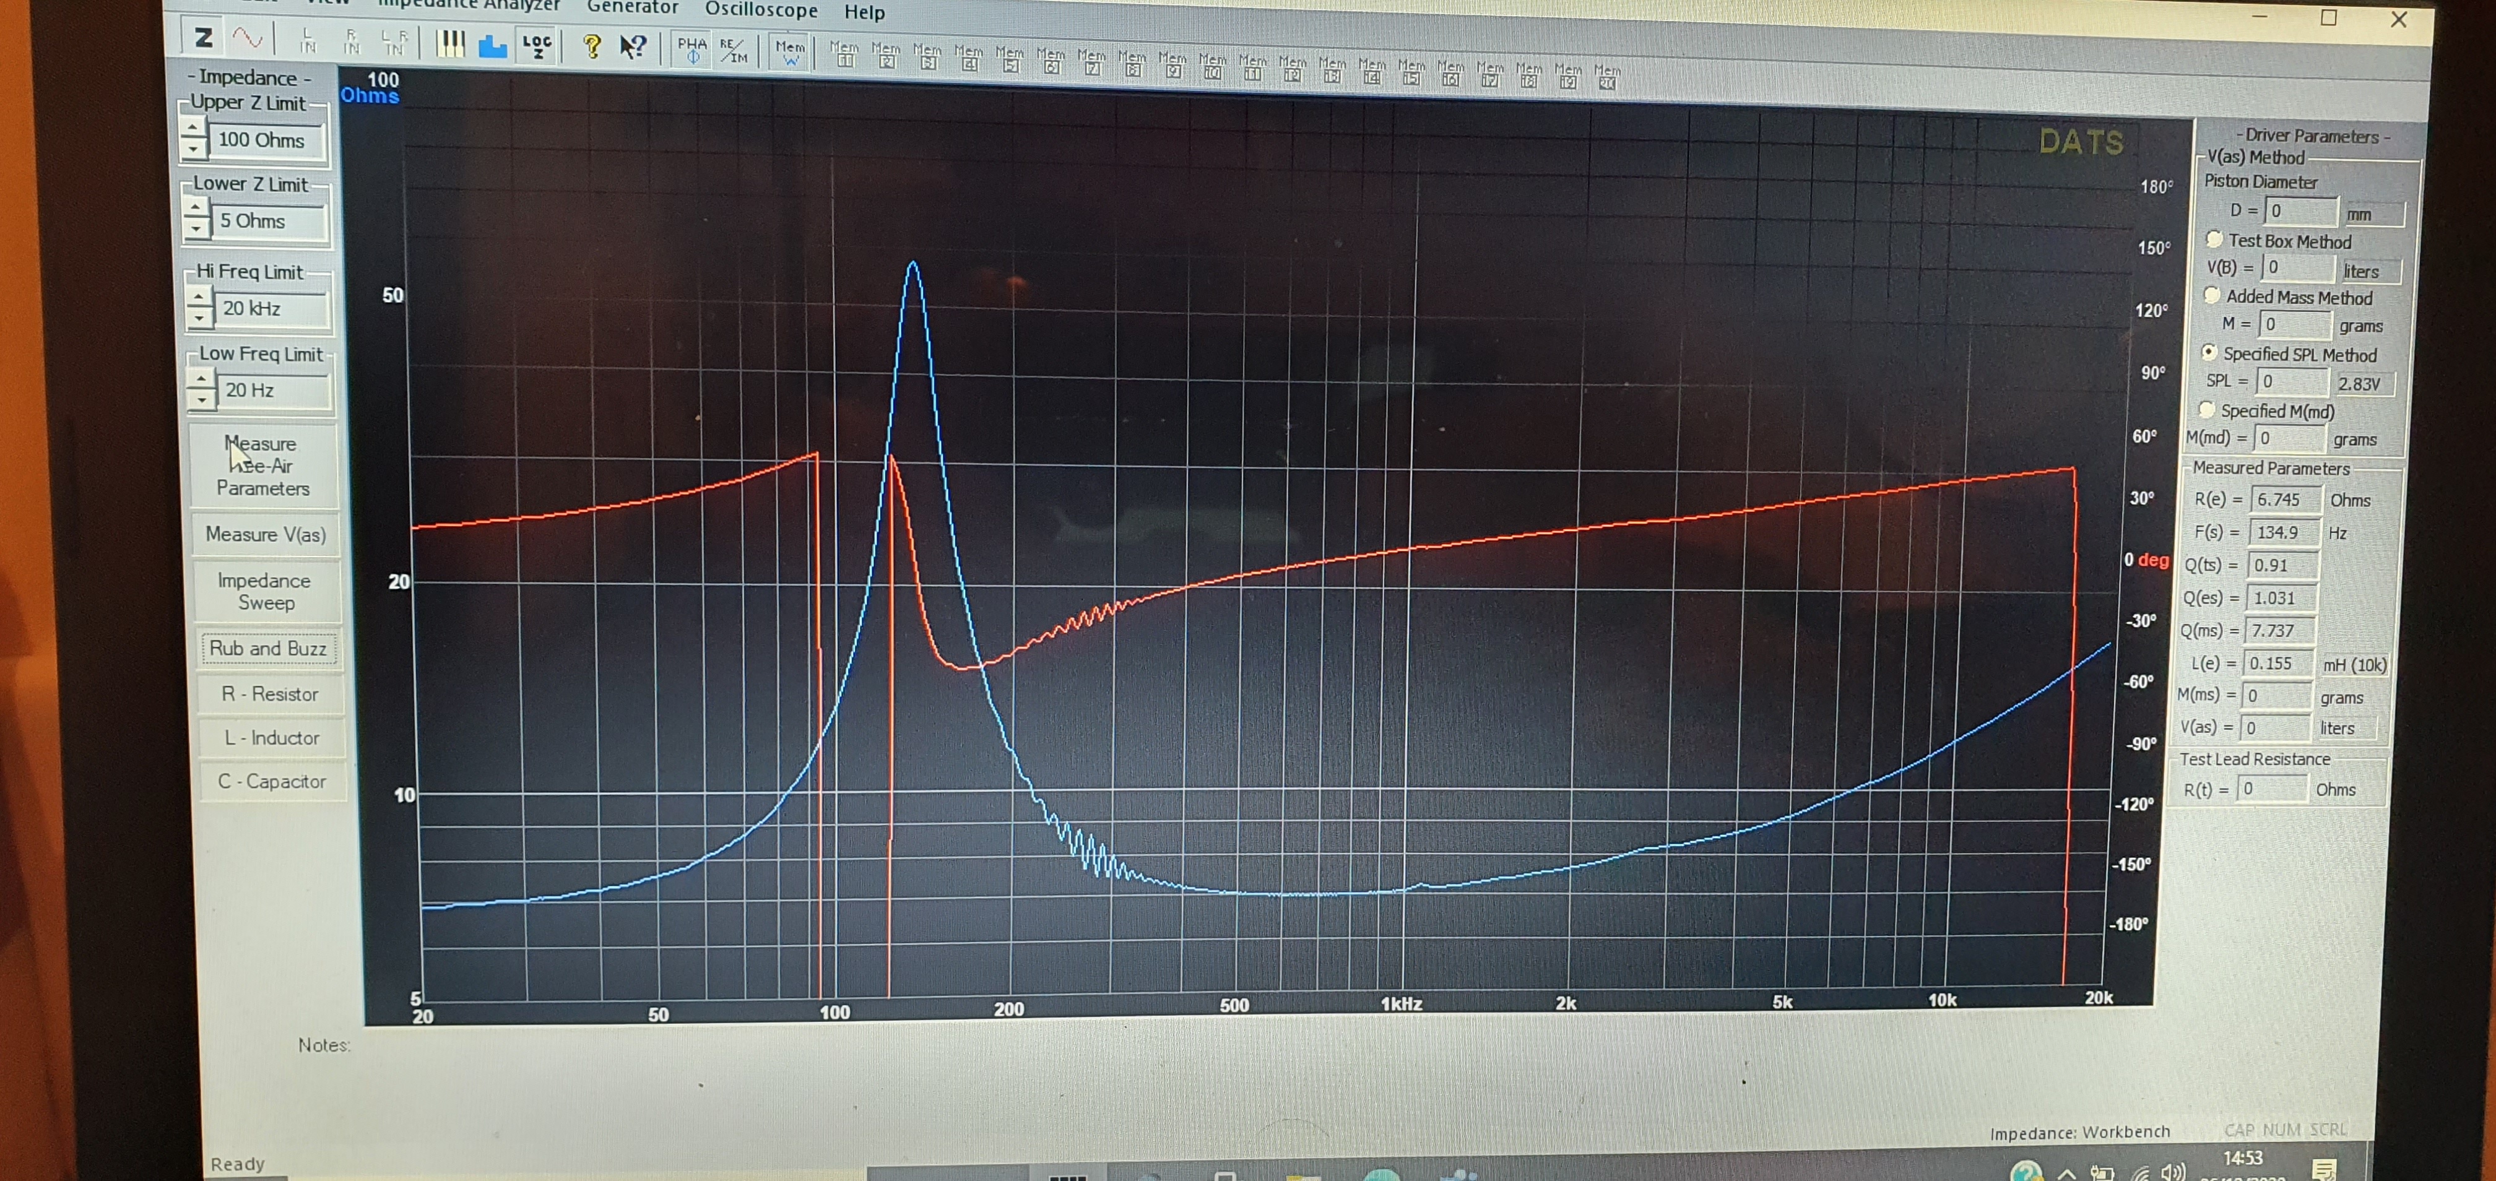2496x1181 pixels.
Task: Increase Low Freq Limit with up arrow
Action: (x=201, y=379)
